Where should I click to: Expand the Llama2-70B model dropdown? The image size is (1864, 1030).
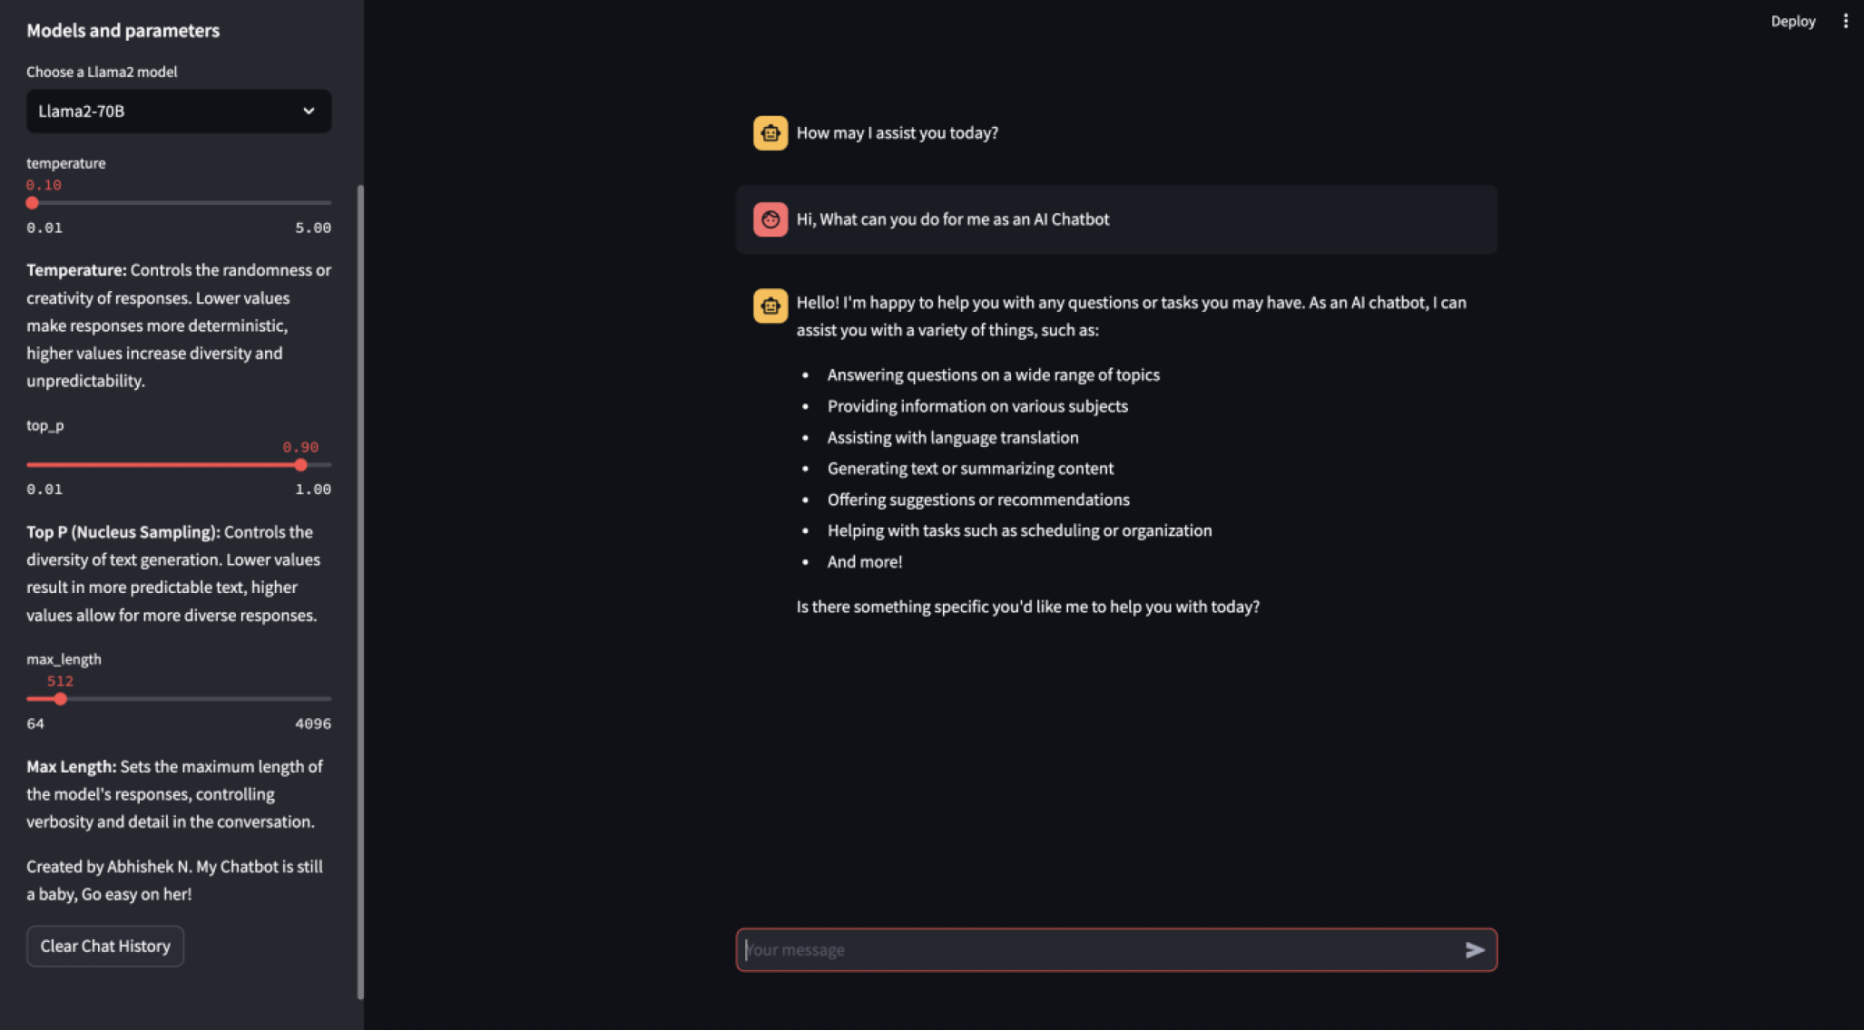(178, 111)
